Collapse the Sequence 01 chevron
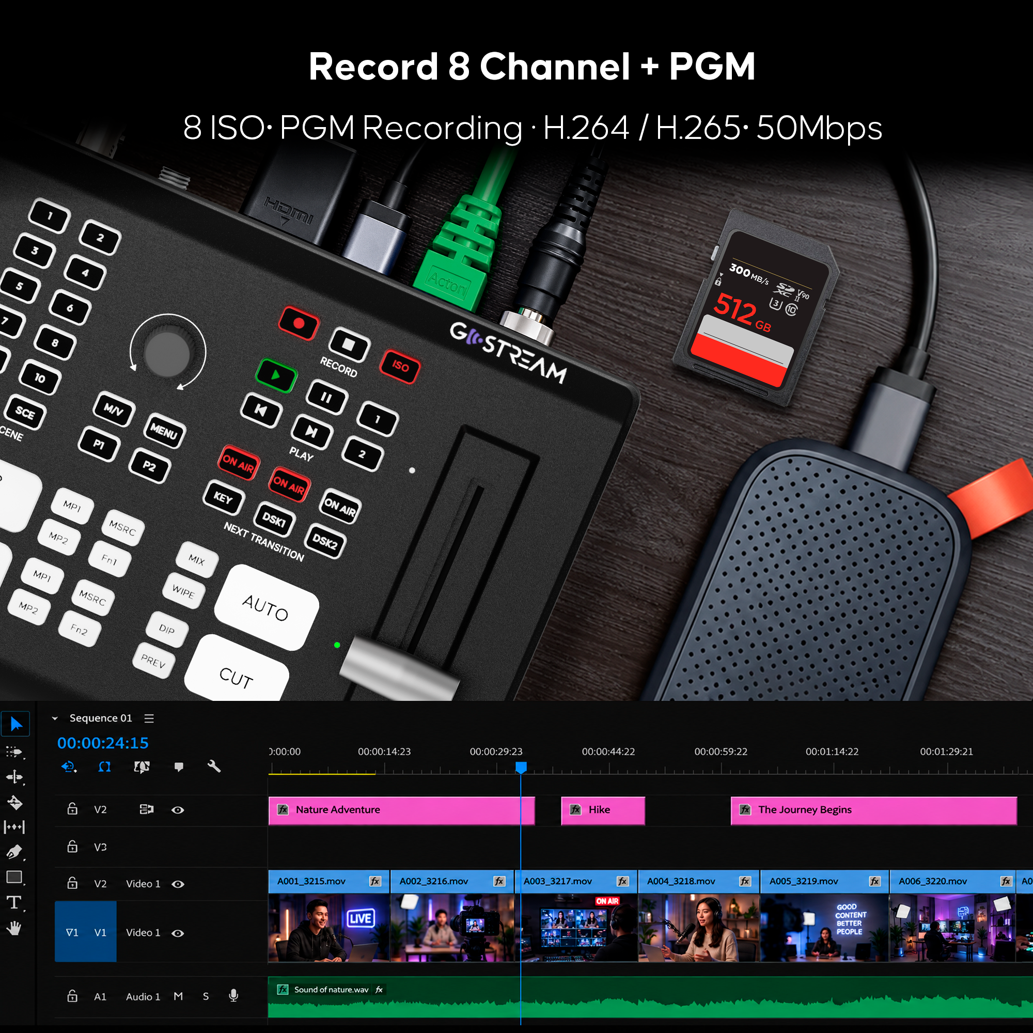 point(55,718)
